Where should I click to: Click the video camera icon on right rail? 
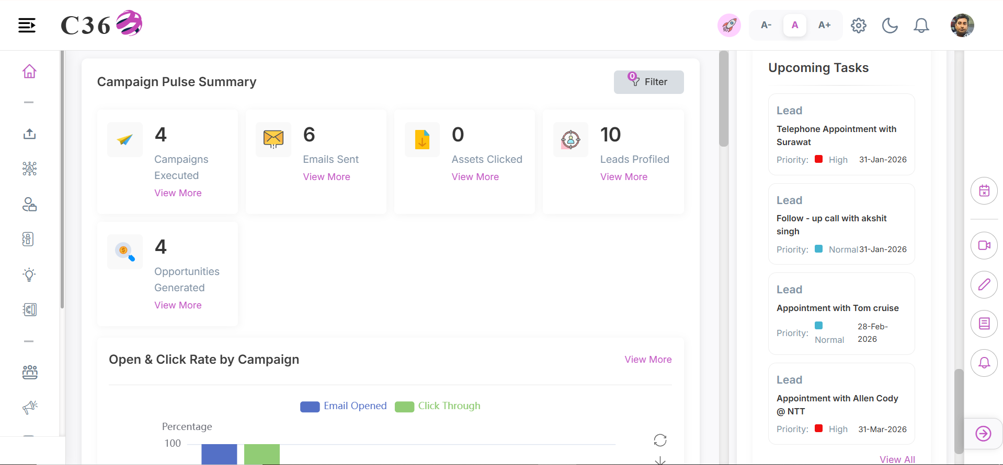tap(984, 245)
